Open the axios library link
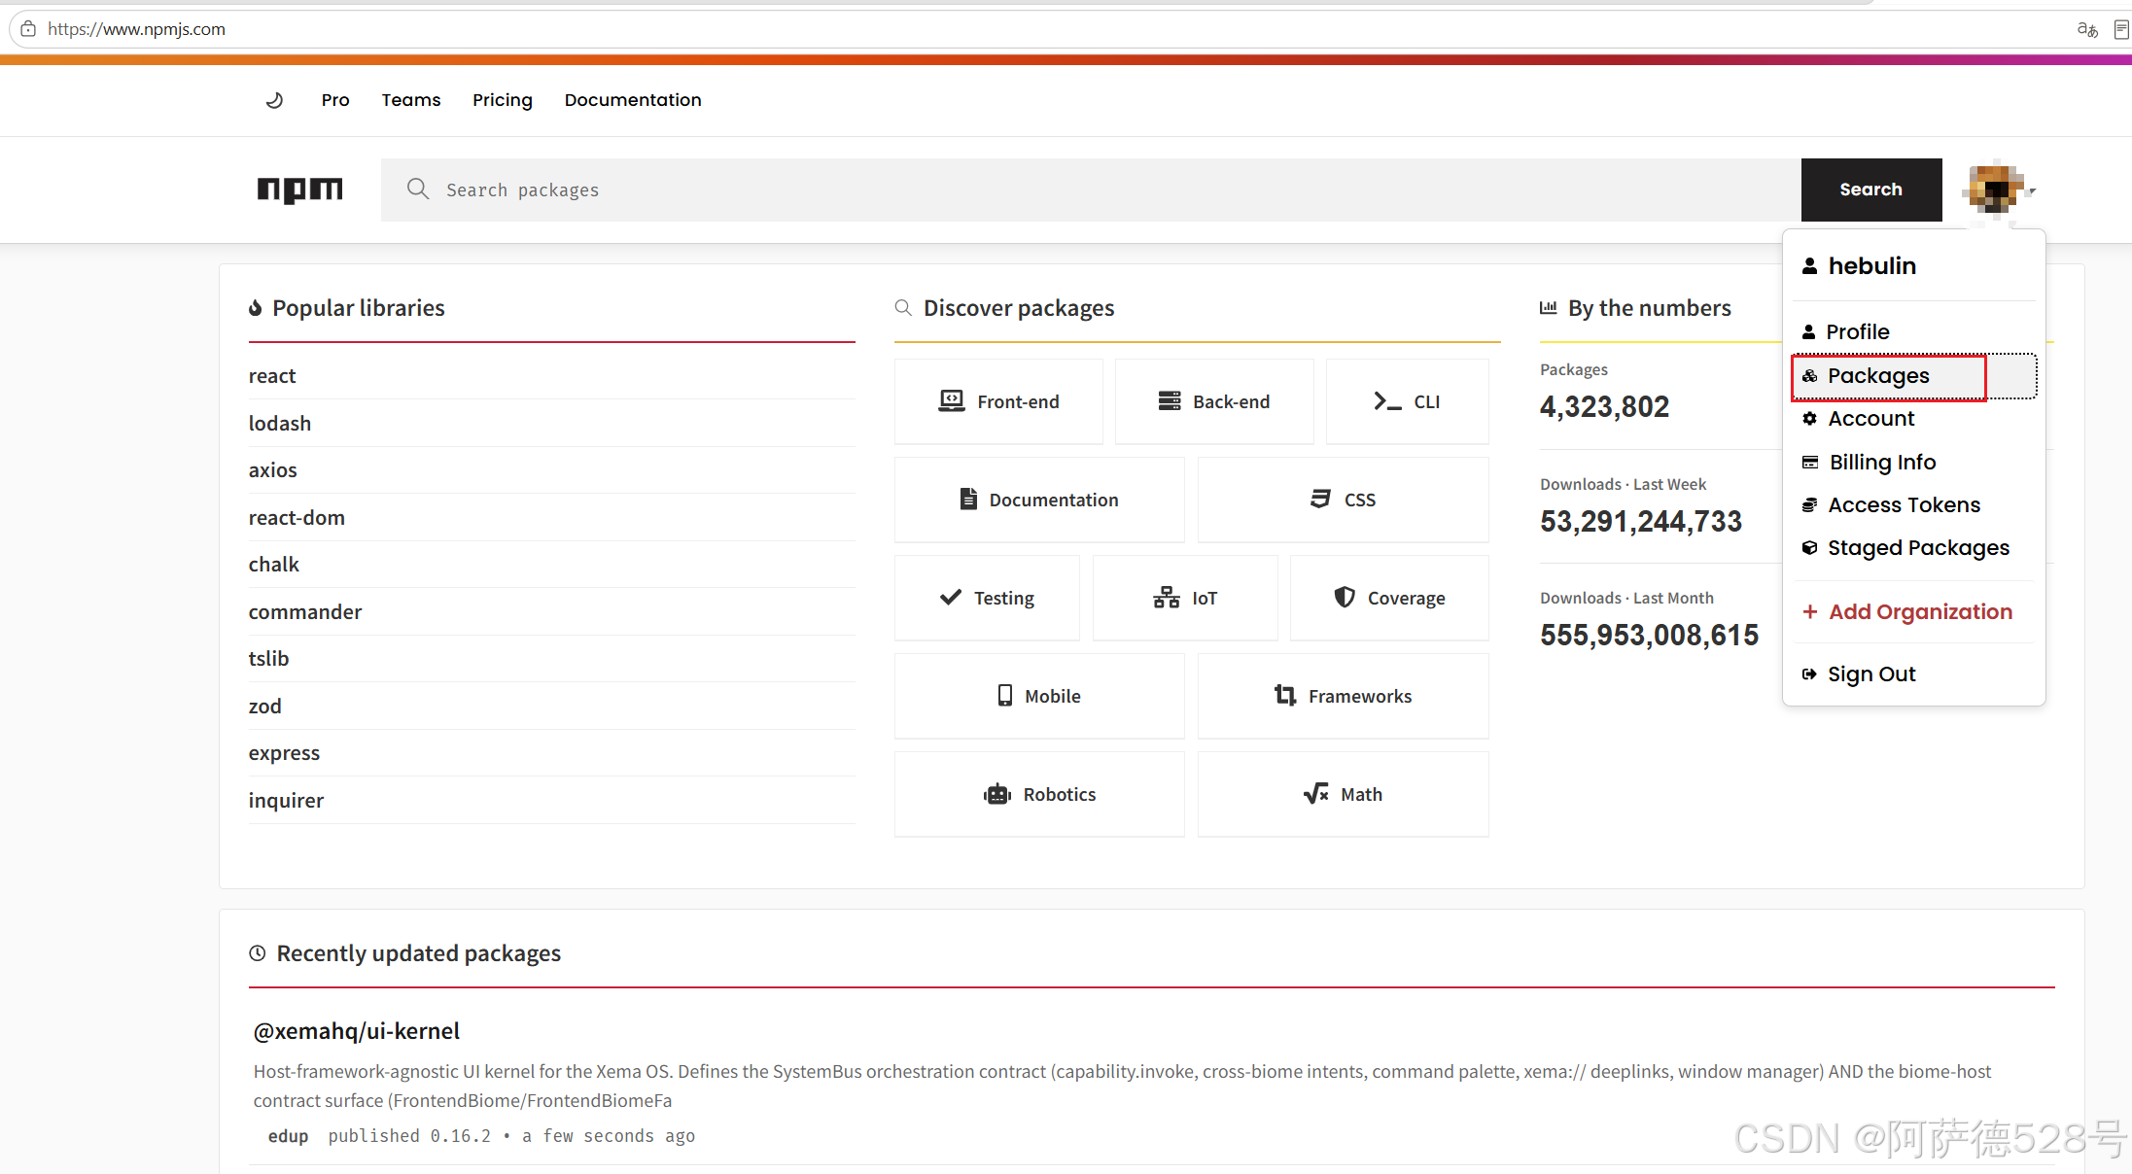 [273, 470]
